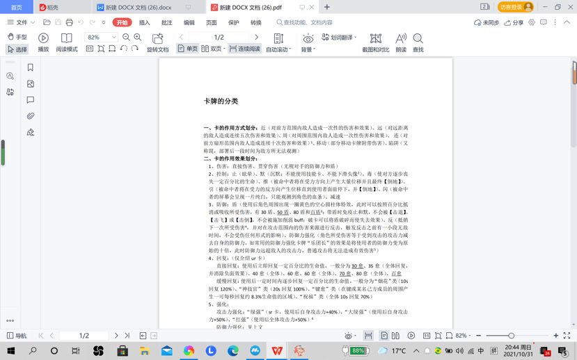This screenshot has height=360, width=577.
Task: Open 截图和对比 screenshot compare tool
Action: (376, 42)
